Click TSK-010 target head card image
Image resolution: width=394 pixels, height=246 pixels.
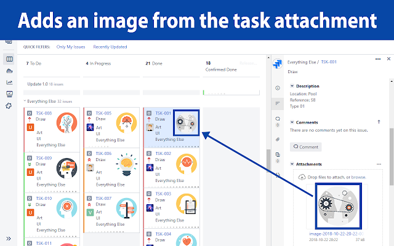point(66,208)
